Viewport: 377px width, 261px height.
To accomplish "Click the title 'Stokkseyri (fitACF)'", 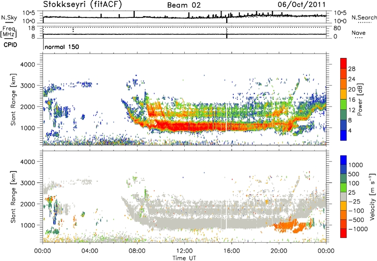I will pyautogui.click(x=82, y=4).
